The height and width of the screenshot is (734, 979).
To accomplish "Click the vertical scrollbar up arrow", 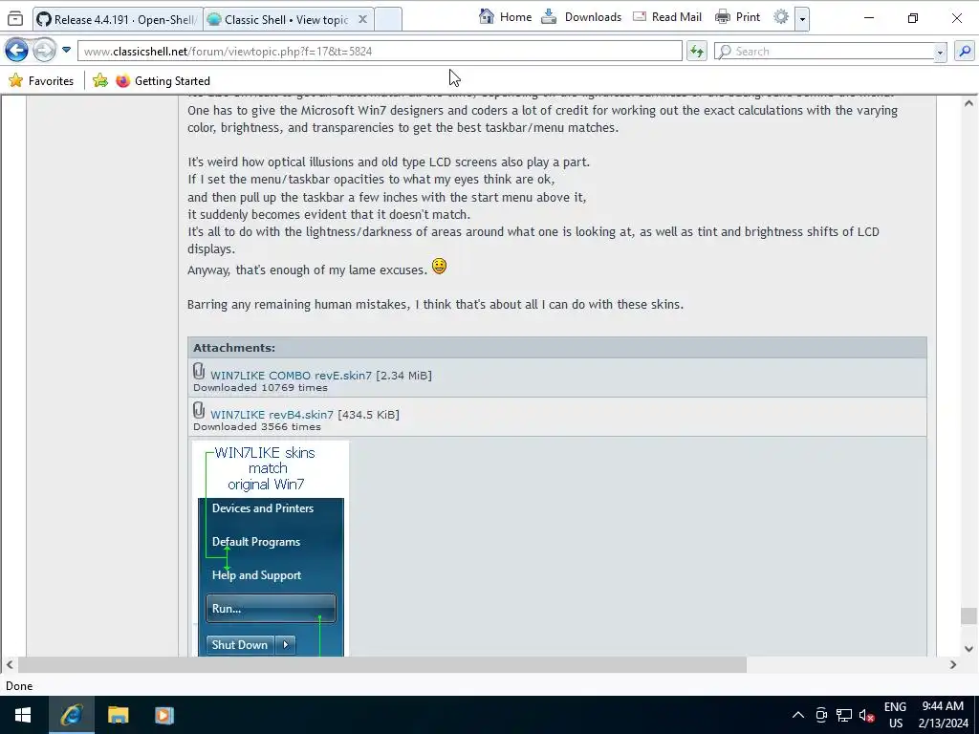I will click(968, 103).
